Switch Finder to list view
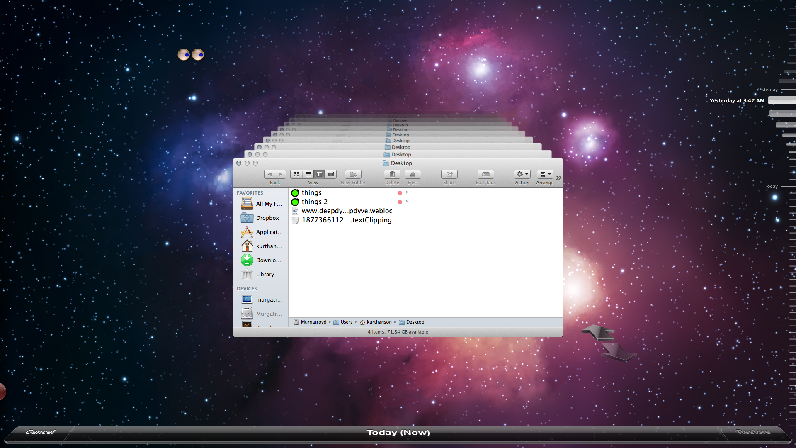Screen dimensions: 796x448 pyautogui.click(x=308, y=174)
